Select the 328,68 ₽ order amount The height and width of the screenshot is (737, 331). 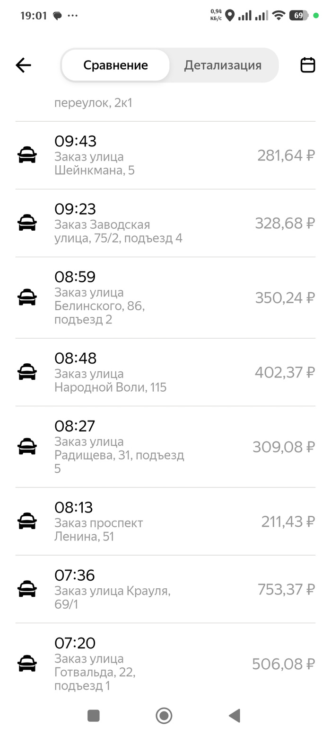point(285,223)
